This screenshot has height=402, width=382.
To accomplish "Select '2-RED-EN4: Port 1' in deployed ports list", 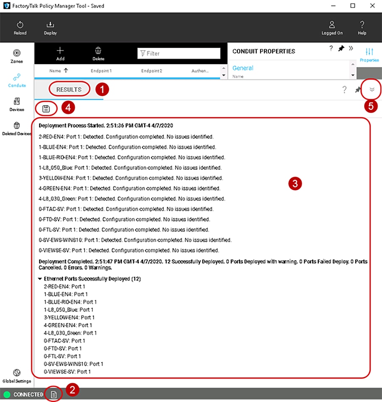I will click(x=65, y=287).
